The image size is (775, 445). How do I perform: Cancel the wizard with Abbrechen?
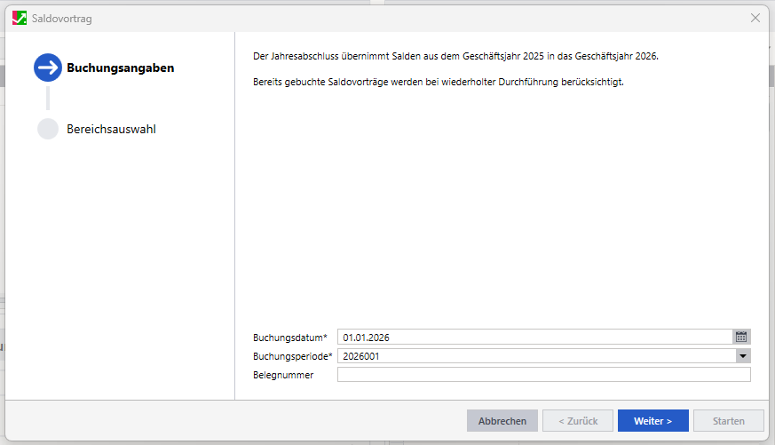click(x=502, y=421)
